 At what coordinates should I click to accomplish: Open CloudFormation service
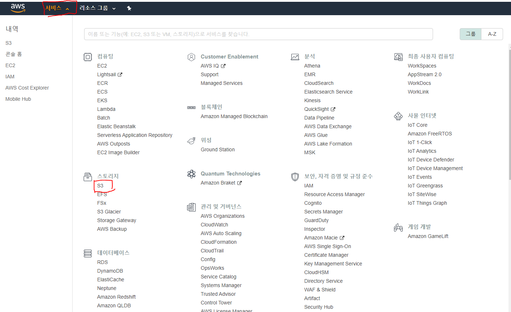pyautogui.click(x=219, y=242)
